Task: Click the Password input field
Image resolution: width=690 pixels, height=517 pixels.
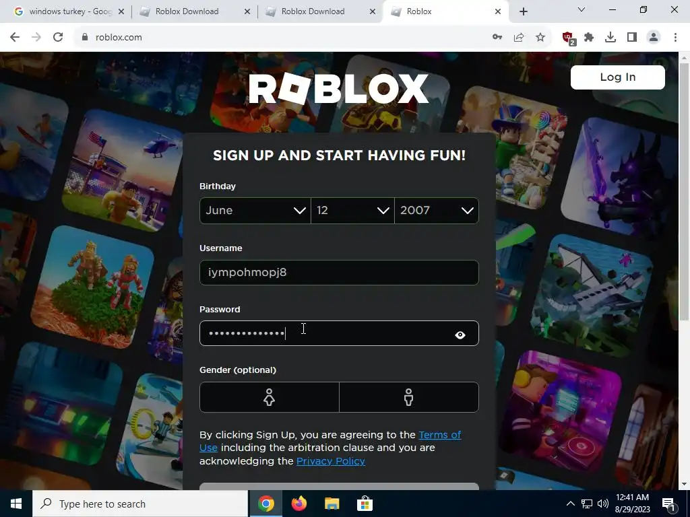Action: [x=339, y=333]
